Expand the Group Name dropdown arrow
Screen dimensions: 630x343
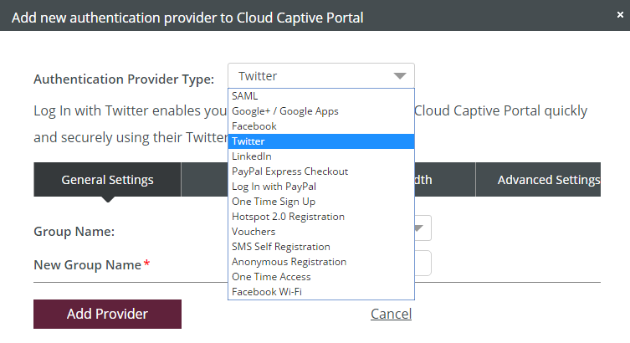(419, 228)
